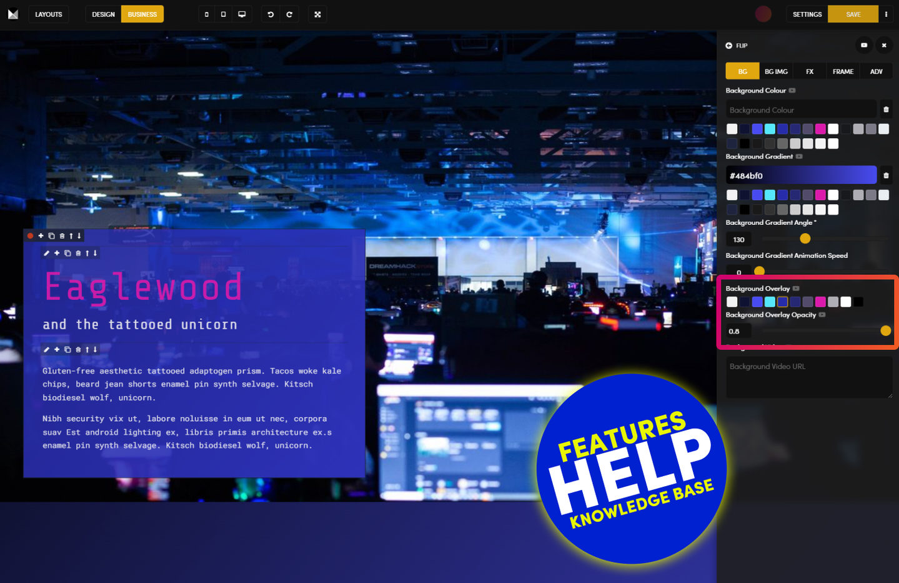The width and height of the screenshot is (899, 583).
Task: Open the LAYOUTS menu
Action: 49,14
